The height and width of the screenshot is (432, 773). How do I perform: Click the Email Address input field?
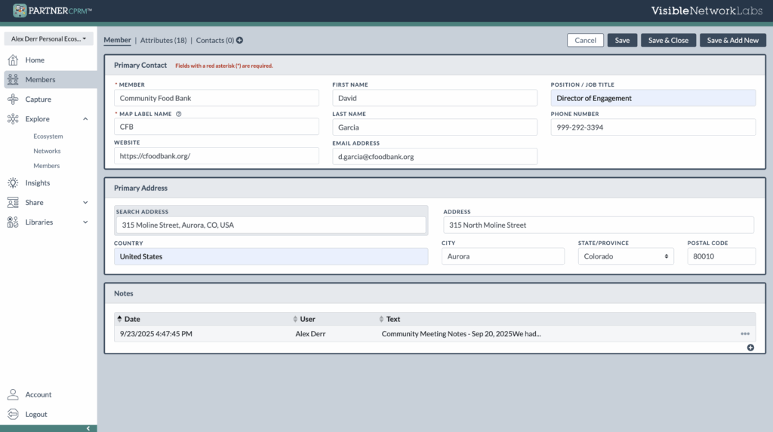434,156
